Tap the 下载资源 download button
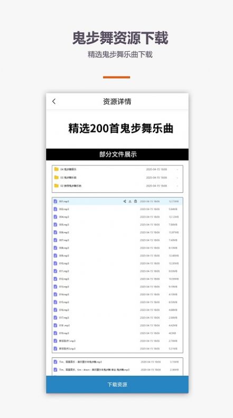Screen dimensions: 233x418 (x=117, y=384)
